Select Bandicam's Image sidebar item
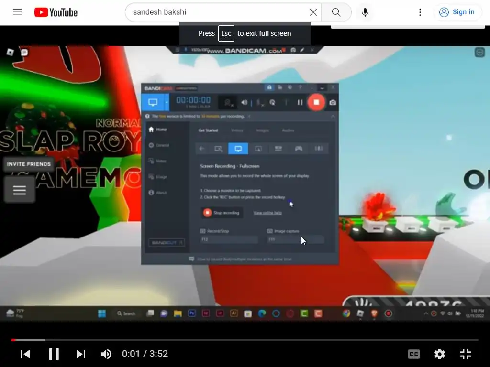This screenshot has height=367, width=490. (157, 177)
